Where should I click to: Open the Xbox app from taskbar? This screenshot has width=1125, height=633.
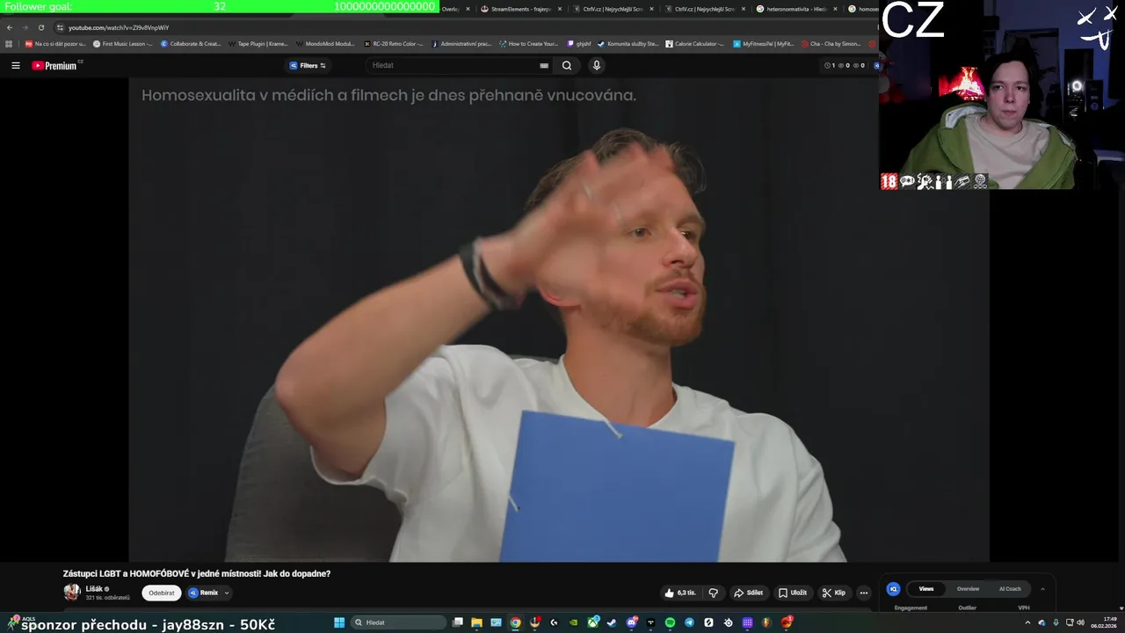(593, 622)
